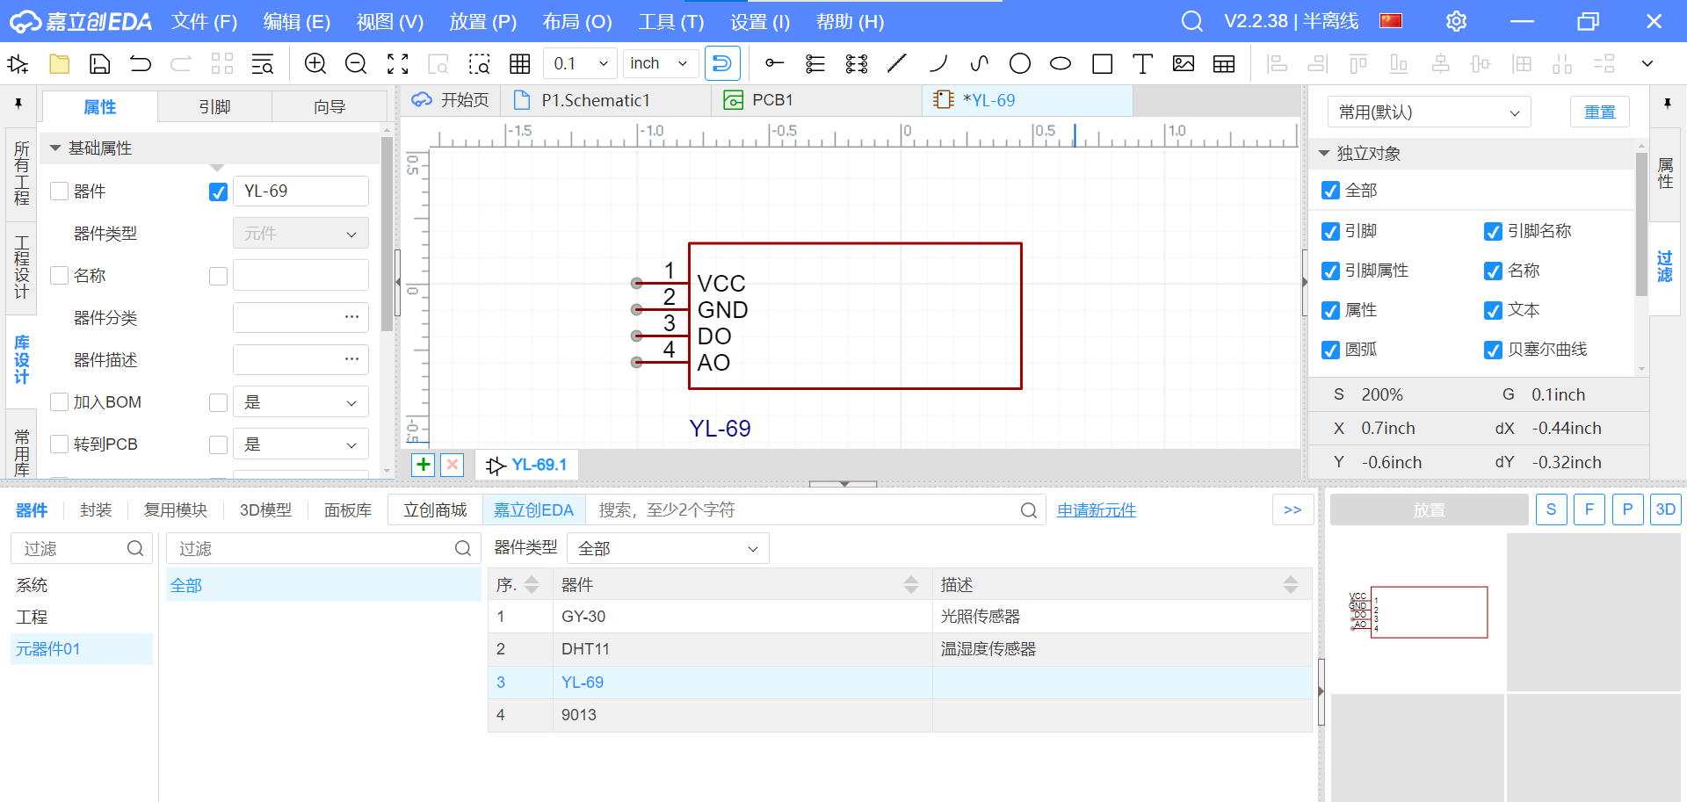The height and width of the screenshot is (802, 1687).
Task: Click the filter panel vertical scrollbar
Action: coord(1640,224)
